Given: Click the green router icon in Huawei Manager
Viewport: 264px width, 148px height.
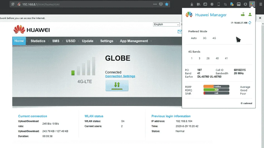Looking at the screenshot, I should [243, 14].
